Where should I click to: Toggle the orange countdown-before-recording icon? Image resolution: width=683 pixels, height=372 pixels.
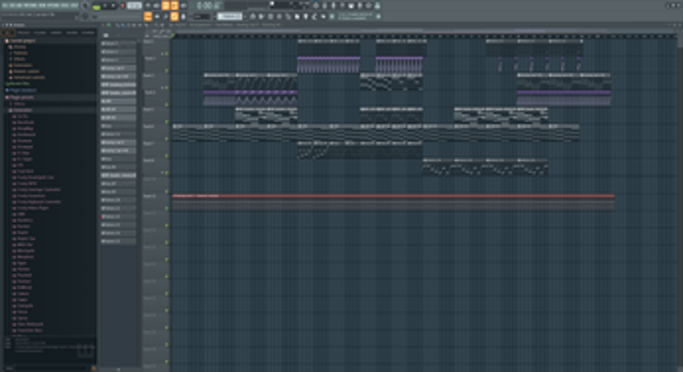click(165, 6)
